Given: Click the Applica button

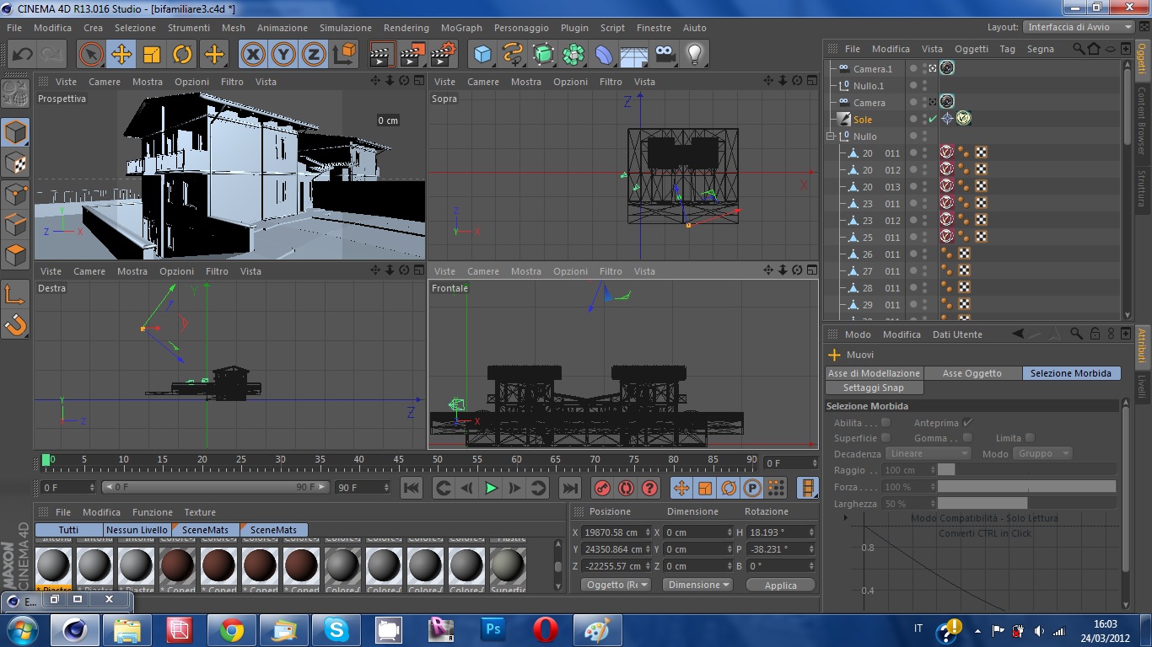Looking at the screenshot, I should click(780, 586).
